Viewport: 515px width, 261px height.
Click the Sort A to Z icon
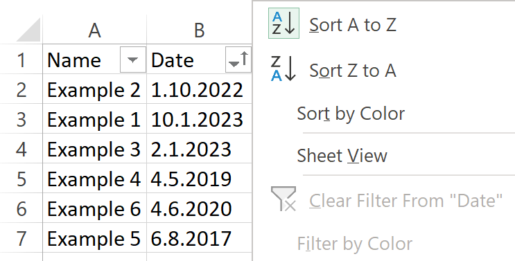[x=283, y=24]
